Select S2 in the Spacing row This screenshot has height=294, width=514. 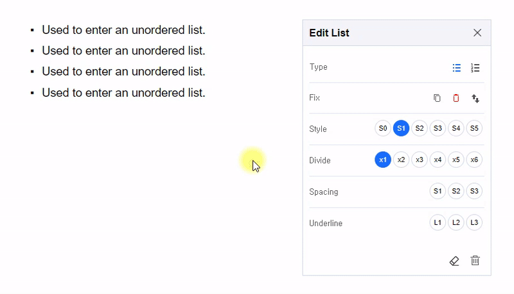click(456, 191)
